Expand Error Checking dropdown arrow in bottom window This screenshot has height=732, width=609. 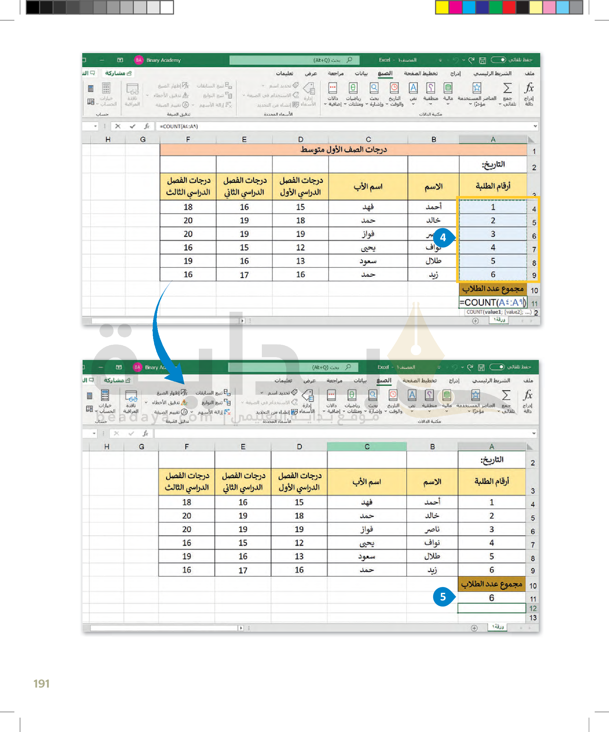pos(146,403)
